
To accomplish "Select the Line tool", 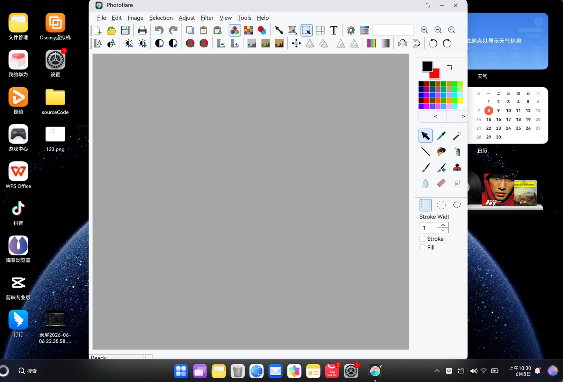I will pyautogui.click(x=425, y=152).
